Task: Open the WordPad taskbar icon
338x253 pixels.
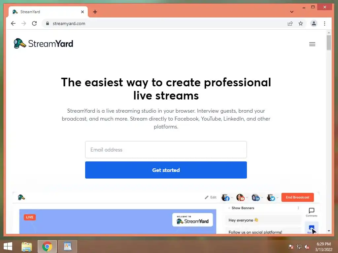Action: coord(67,246)
